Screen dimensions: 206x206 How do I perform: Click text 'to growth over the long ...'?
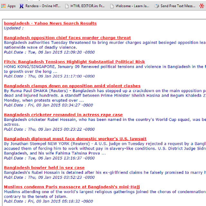click(x=31, y=71)
